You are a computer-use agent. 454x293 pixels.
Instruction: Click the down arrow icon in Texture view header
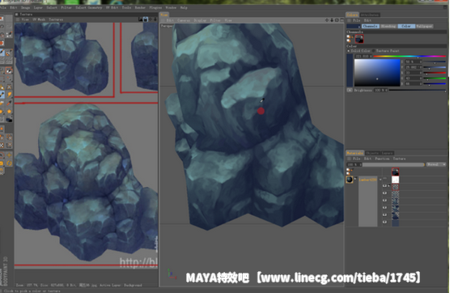[155, 19]
